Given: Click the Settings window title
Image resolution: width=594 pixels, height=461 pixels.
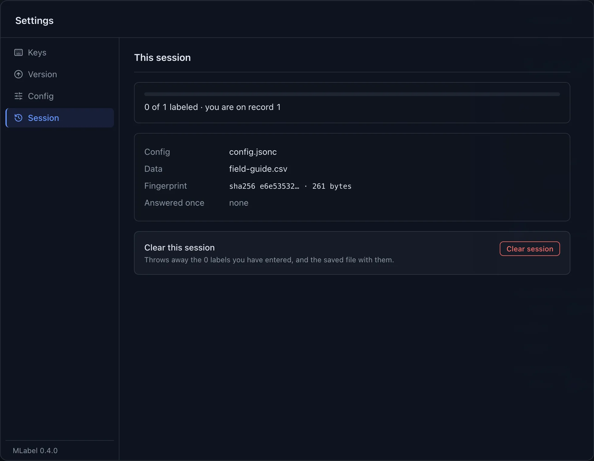Looking at the screenshot, I should pos(34,21).
